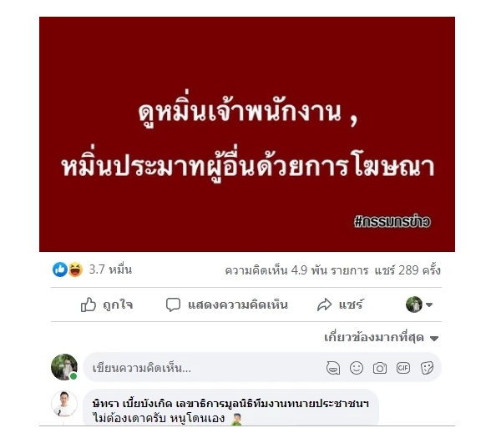Open the emoji smiley picker
491x438 pixels.
click(x=357, y=368)
